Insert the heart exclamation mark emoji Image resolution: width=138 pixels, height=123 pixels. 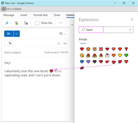pos(126,49)
